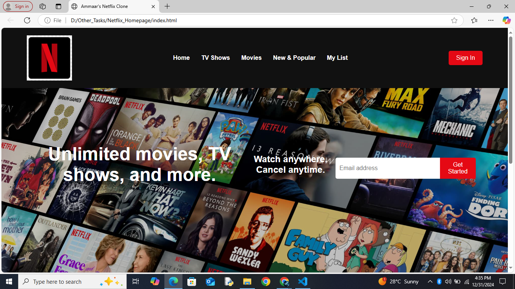Open a new browser tab

[167, 6]
